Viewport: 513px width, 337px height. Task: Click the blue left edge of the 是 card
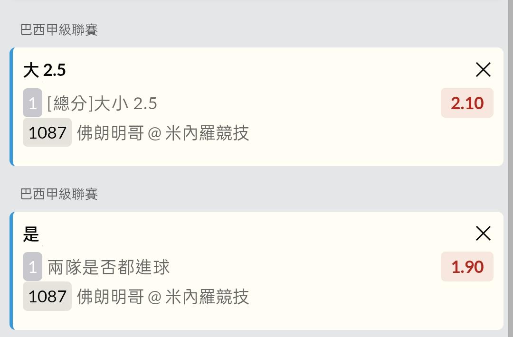pos(12,271)
